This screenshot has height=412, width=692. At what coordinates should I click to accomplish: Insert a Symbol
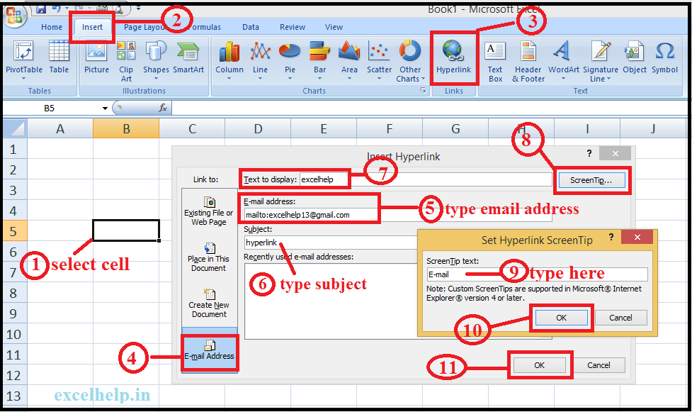(664, 60)
